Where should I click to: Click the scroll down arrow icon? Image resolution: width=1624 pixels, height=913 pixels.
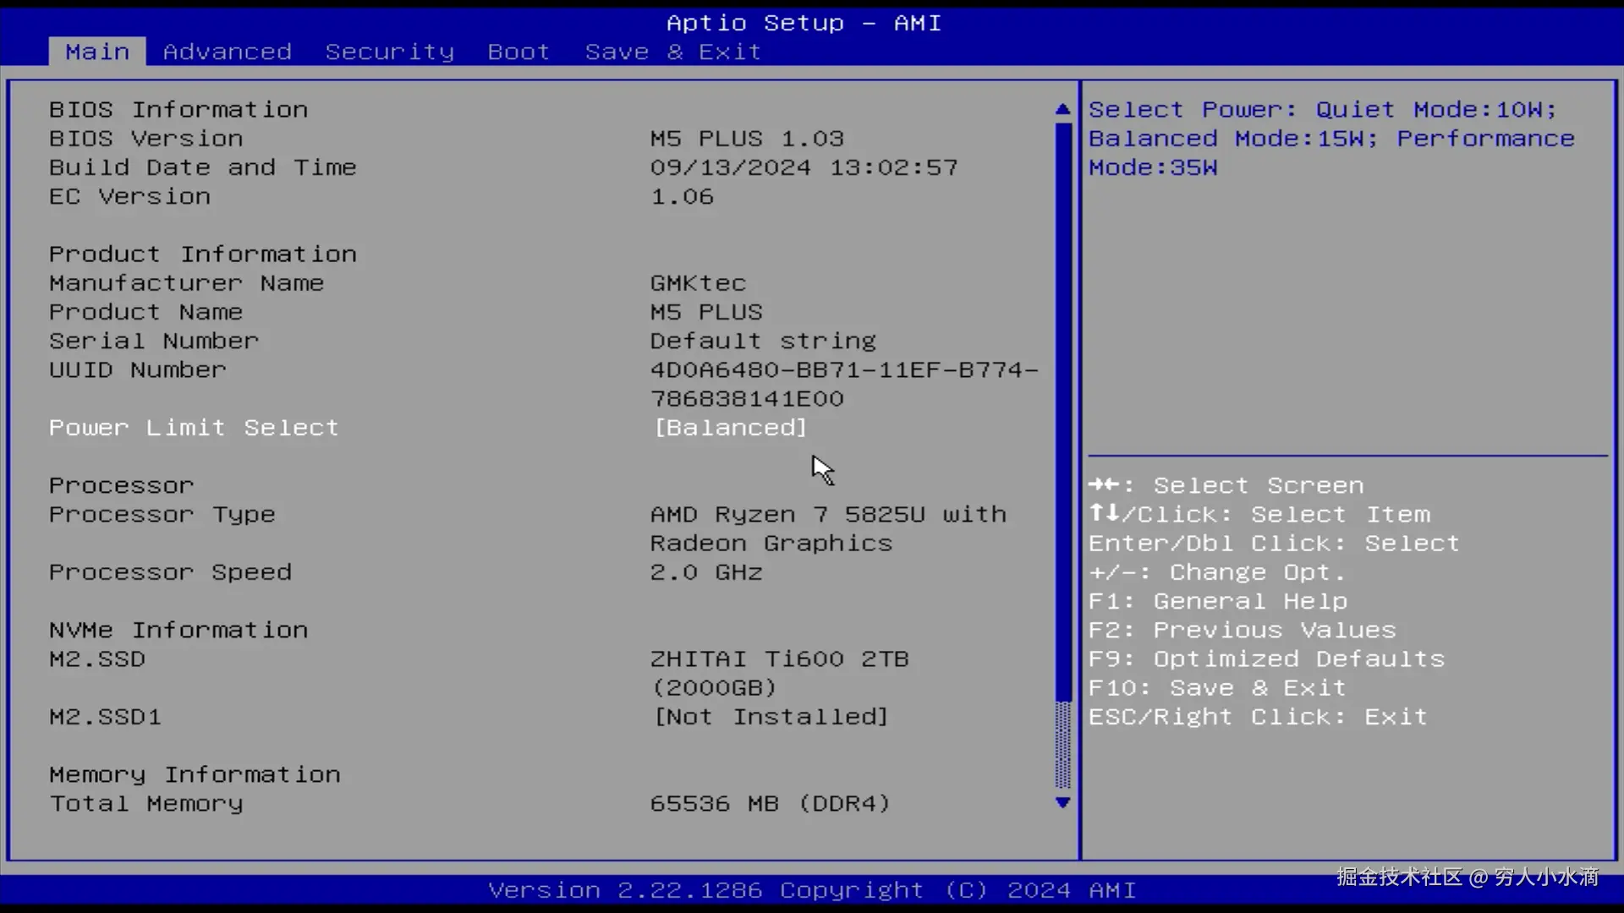tap(1062, 802)
